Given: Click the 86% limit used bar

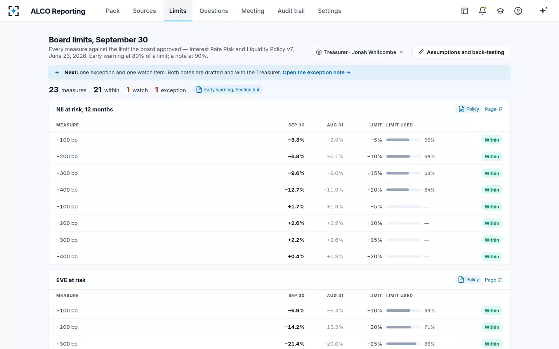Looking at the screenshot, I should pyautogui.click(x=404, y=344).
